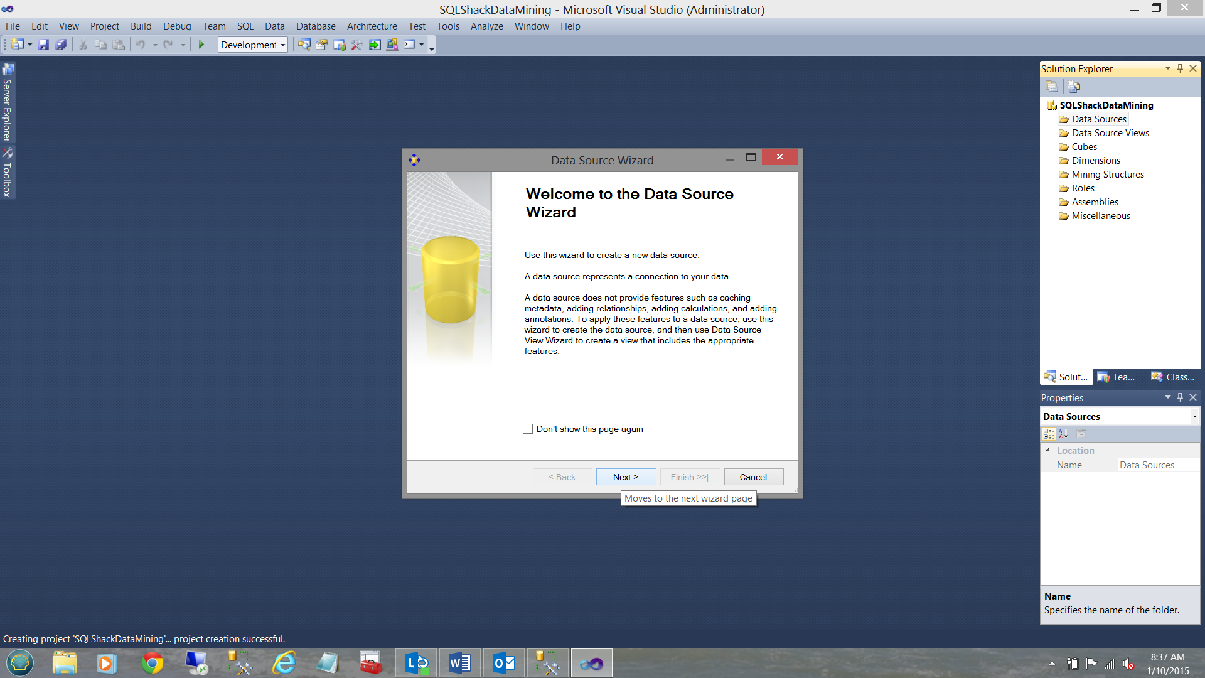Open the Solution Explorer window options arrow
This screenshot has height=678, width=1205.
click(x=1167, y=68)
